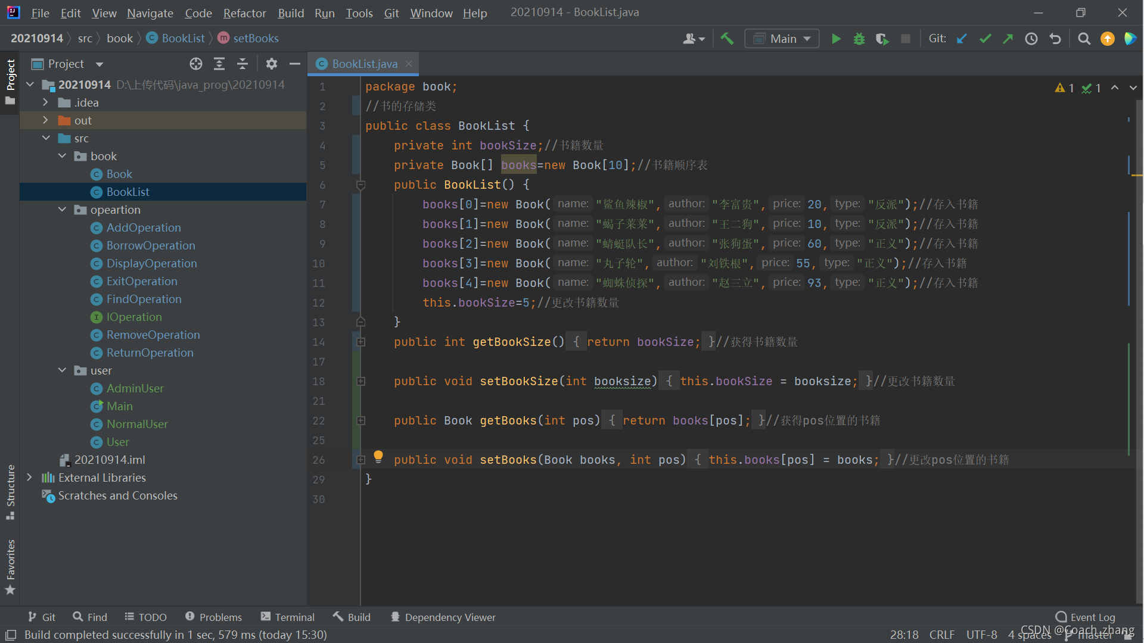
Task: Update project with Git blue arrow
Action: coord(962,39)
